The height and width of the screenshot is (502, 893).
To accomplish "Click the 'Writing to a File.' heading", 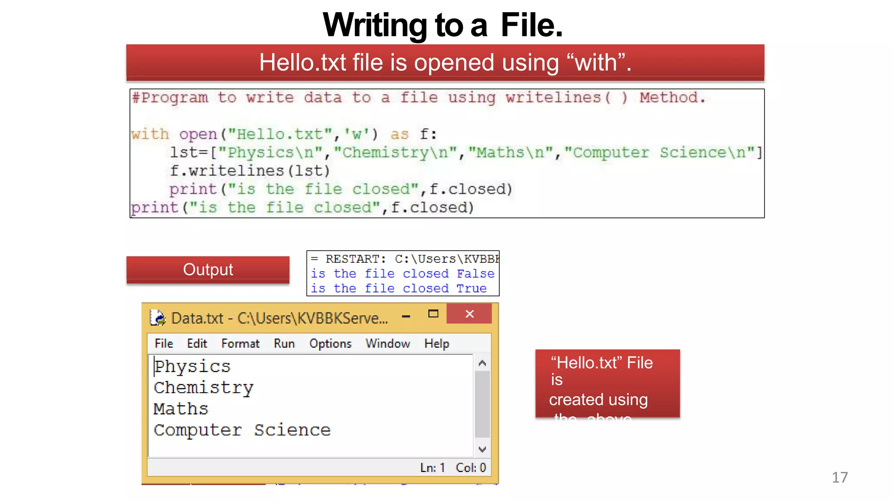I will (443, 25).
